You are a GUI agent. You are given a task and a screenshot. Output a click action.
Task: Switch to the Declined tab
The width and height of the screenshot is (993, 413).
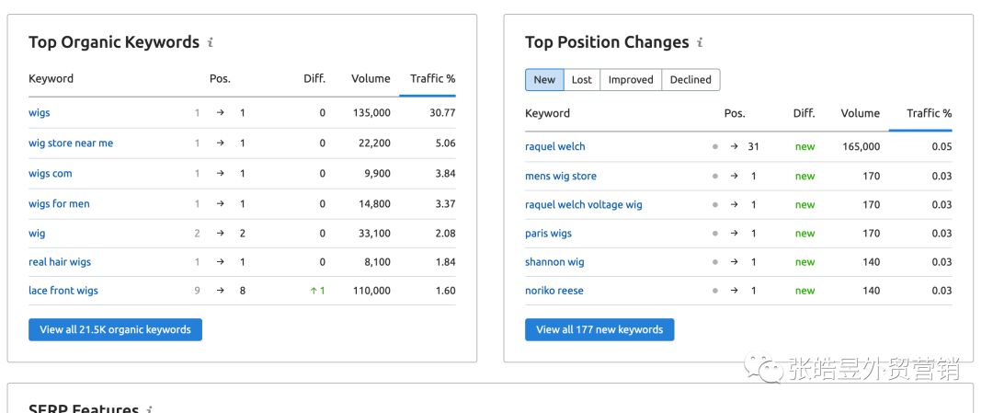point(691,80)
